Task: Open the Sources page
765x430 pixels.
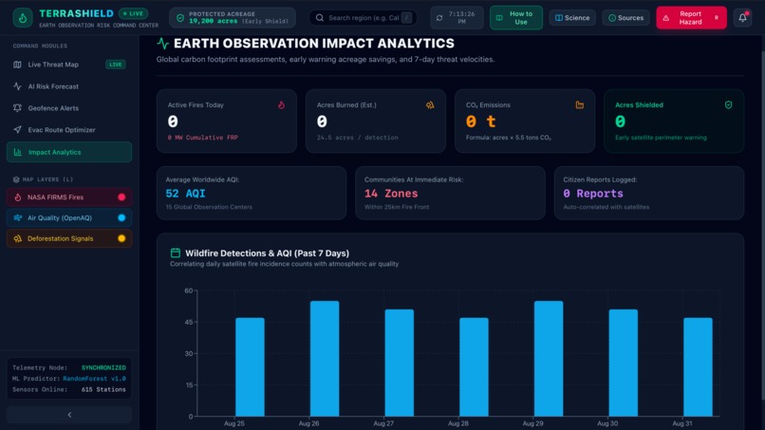Action: [x=626, y=18]
